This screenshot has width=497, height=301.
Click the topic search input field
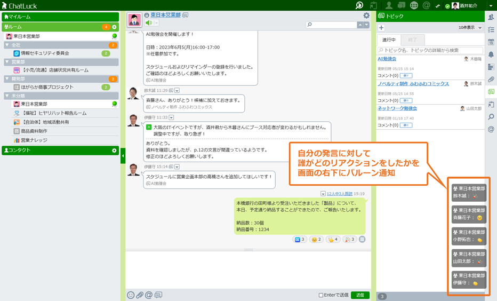[x=431, y=50]
